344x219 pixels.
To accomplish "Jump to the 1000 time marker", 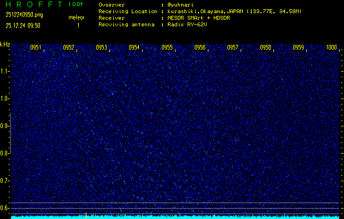I will (331, 48).
